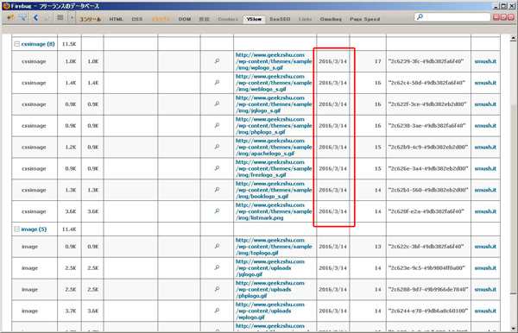Screen dimensions: 518x333
Task: Collapse the image (5) group
Action: tap(16, 229)
